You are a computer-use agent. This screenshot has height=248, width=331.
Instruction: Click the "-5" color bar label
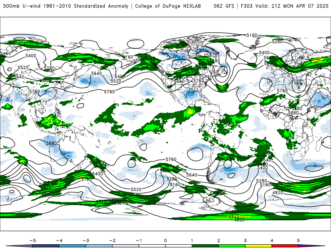pos(33,241)
